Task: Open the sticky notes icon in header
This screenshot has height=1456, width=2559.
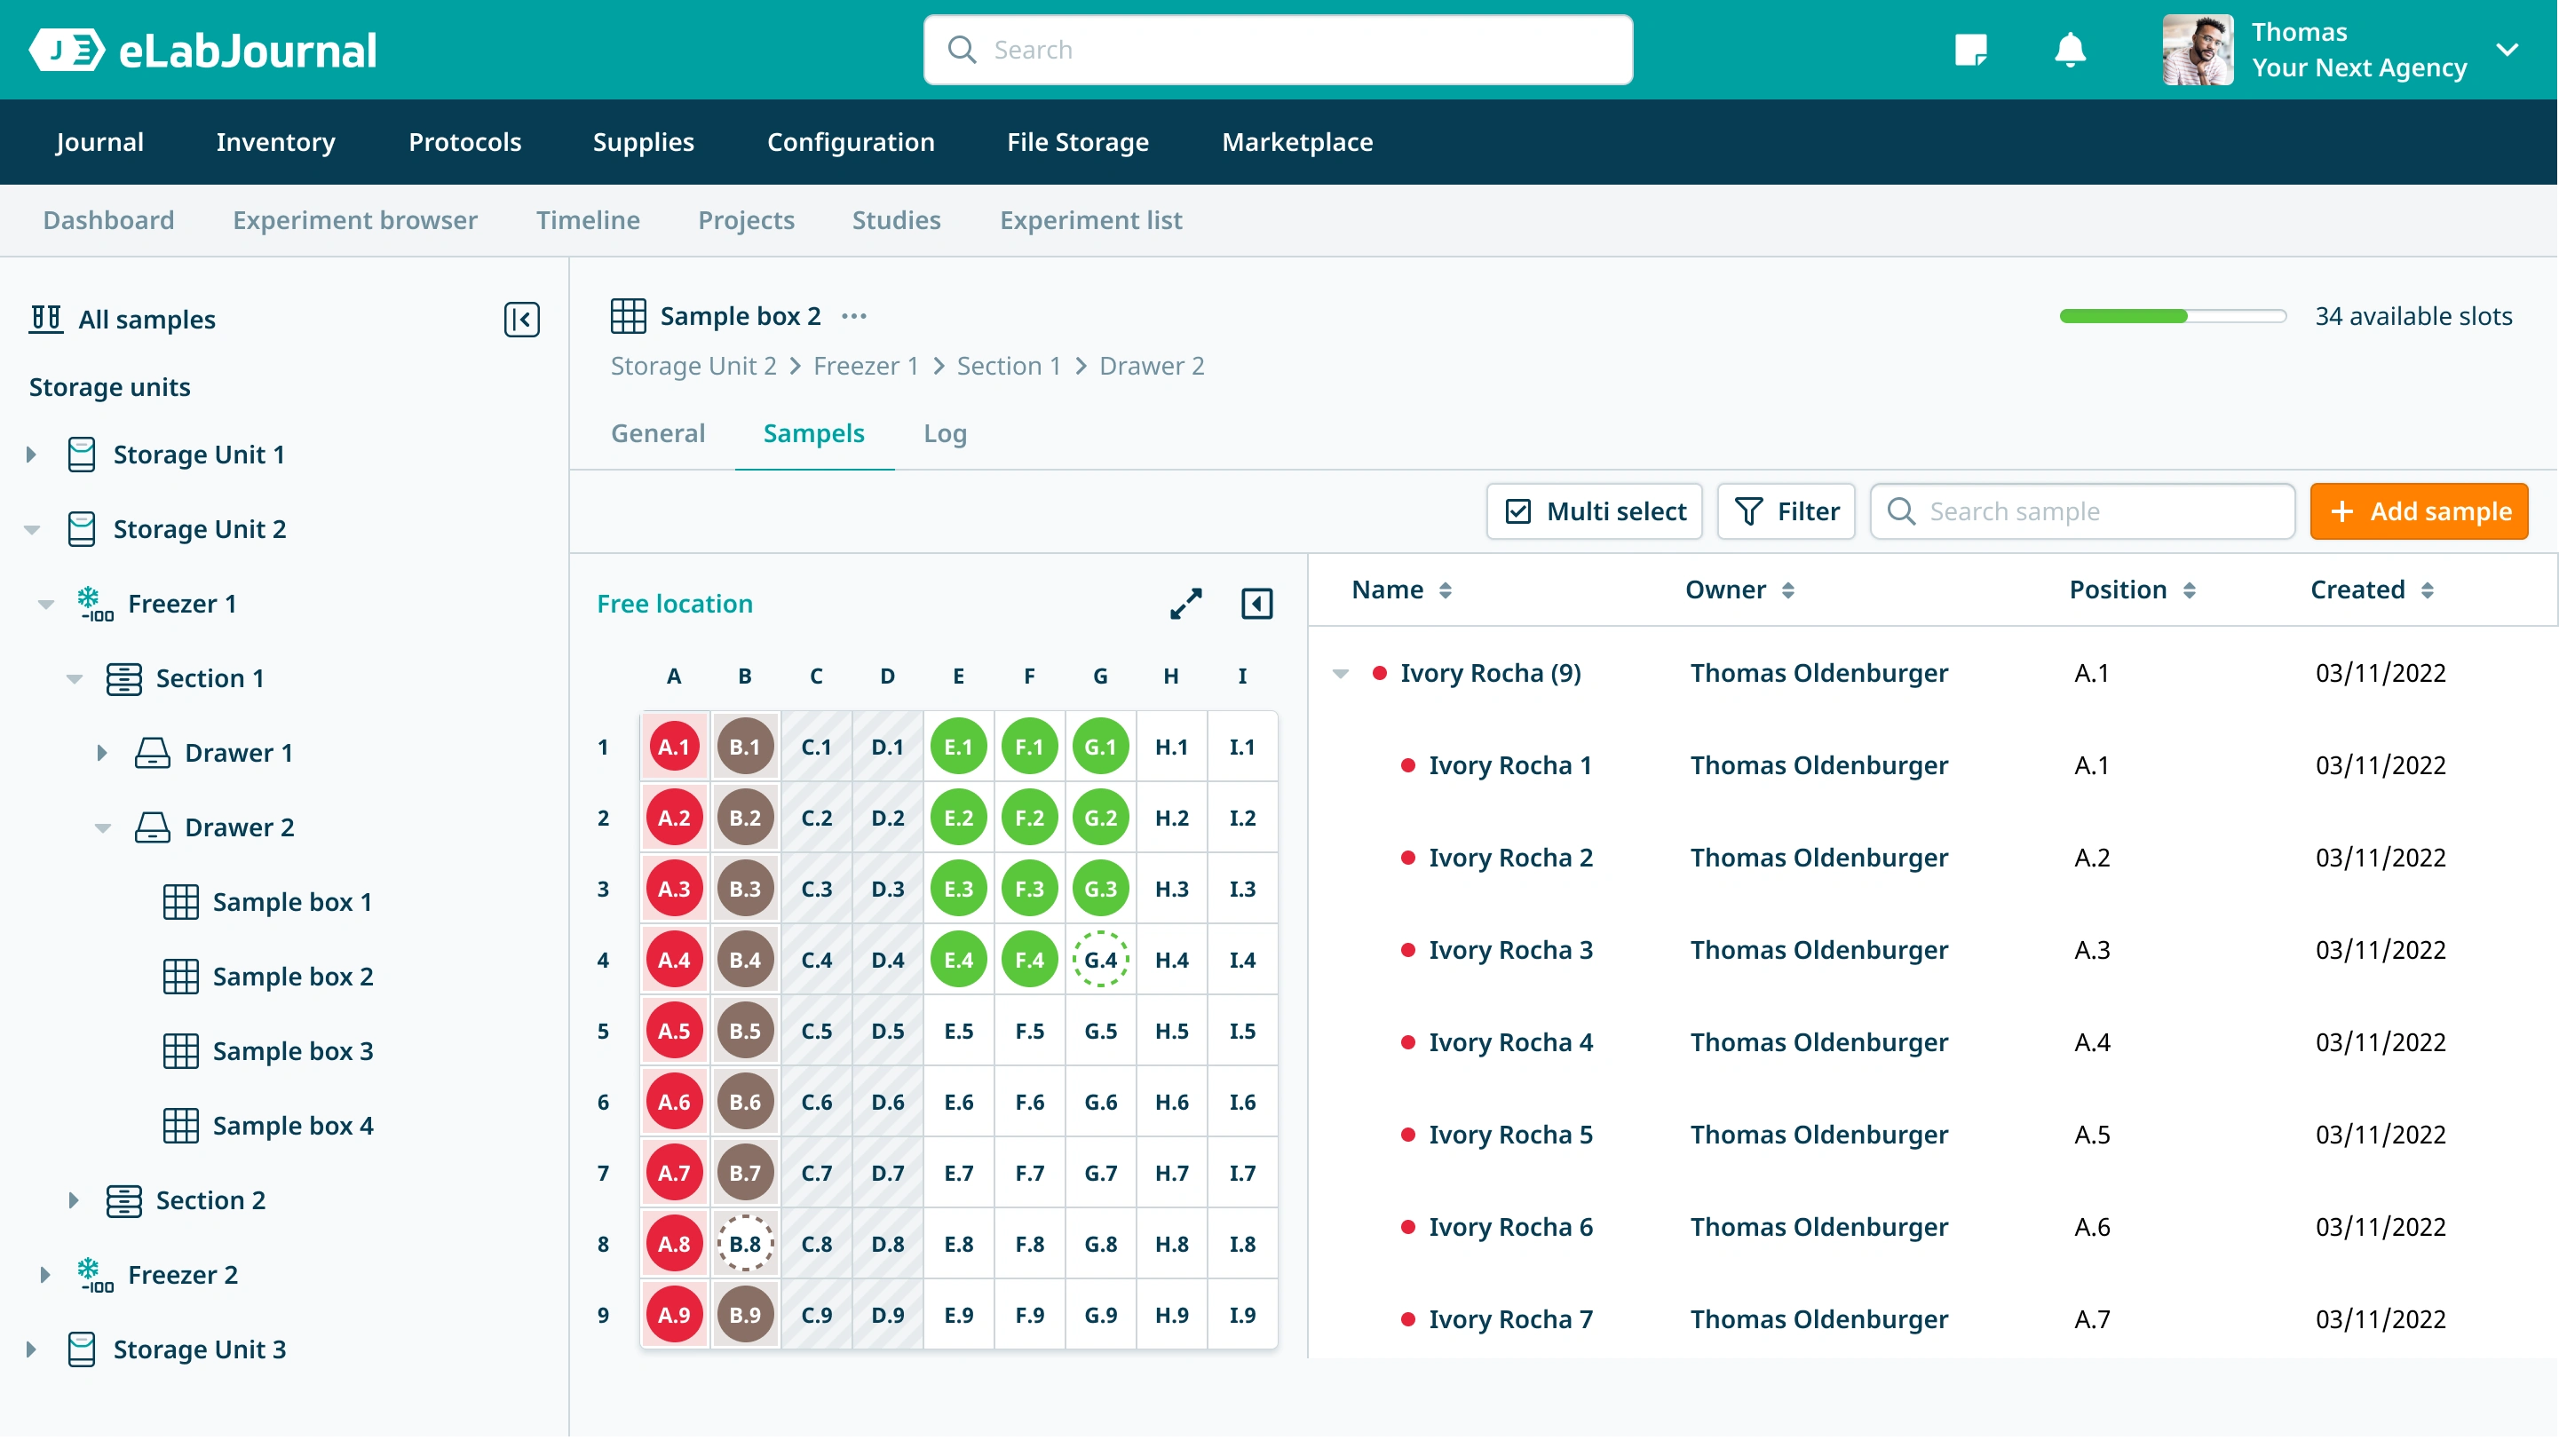Action: [x=1970, y=49]
